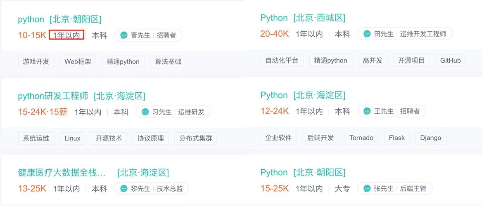Click the 20-40K salary text
The image size is (482, 206).
(x=275, y=34)
